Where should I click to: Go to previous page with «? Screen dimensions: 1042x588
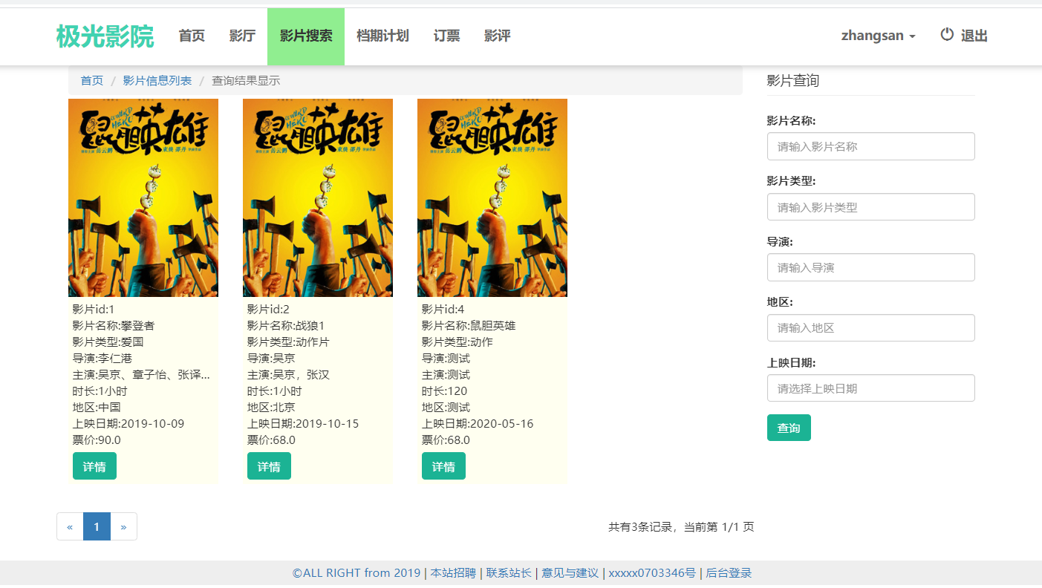tap(70, 526)
